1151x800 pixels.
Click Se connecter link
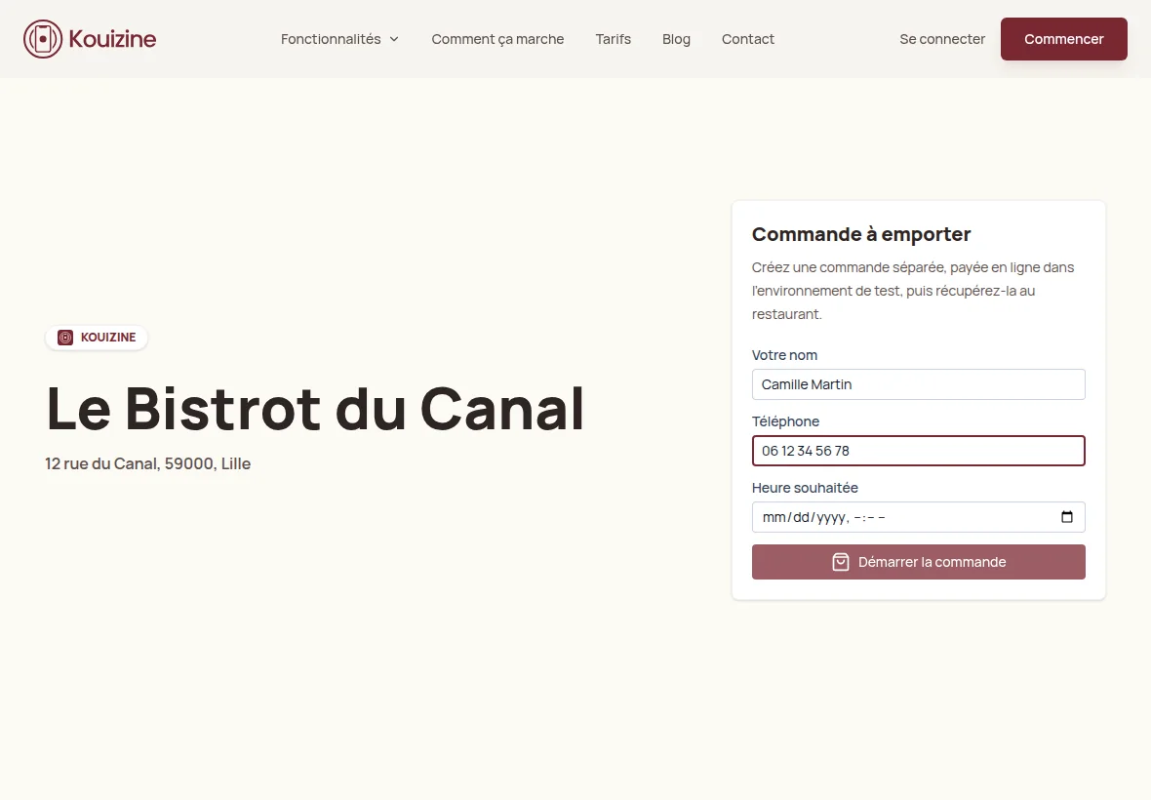[942, 39]
